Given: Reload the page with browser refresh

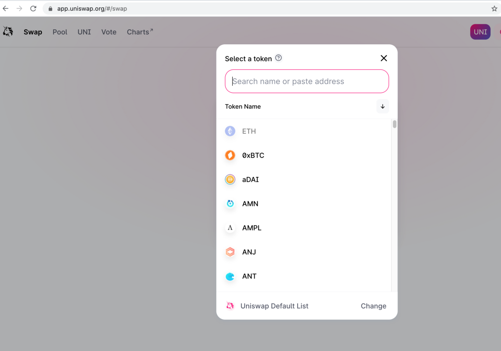Looking at the screenshot, I should [33, 8].
